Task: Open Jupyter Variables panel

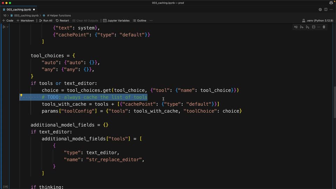Action: click(x=116, y=21)
